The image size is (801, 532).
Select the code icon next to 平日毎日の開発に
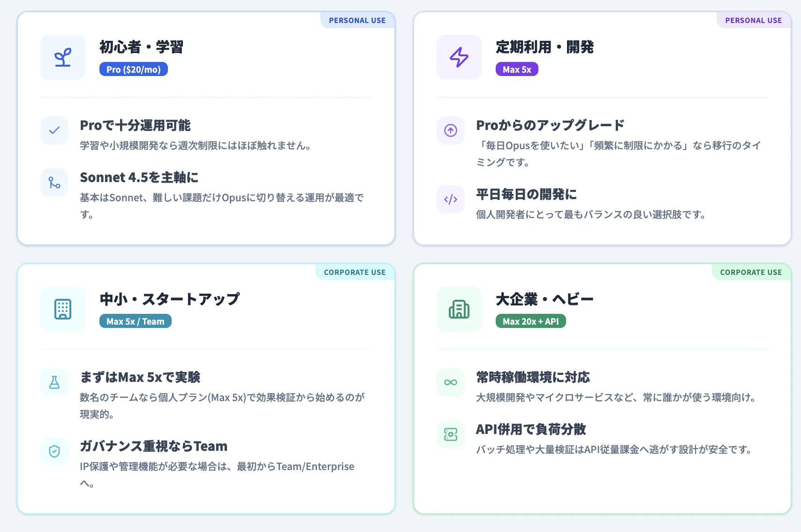pos(450,199)
